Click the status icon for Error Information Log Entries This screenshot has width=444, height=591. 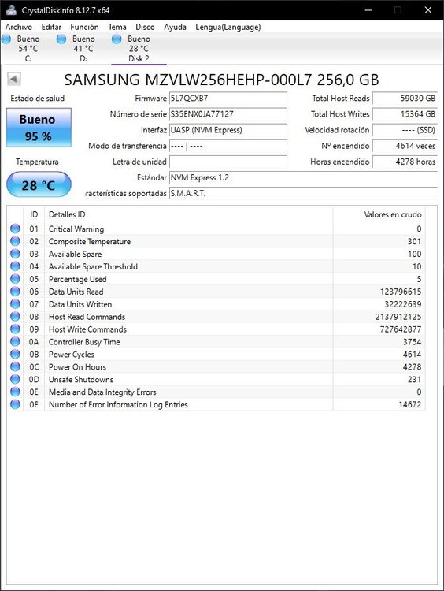(15, 404)
